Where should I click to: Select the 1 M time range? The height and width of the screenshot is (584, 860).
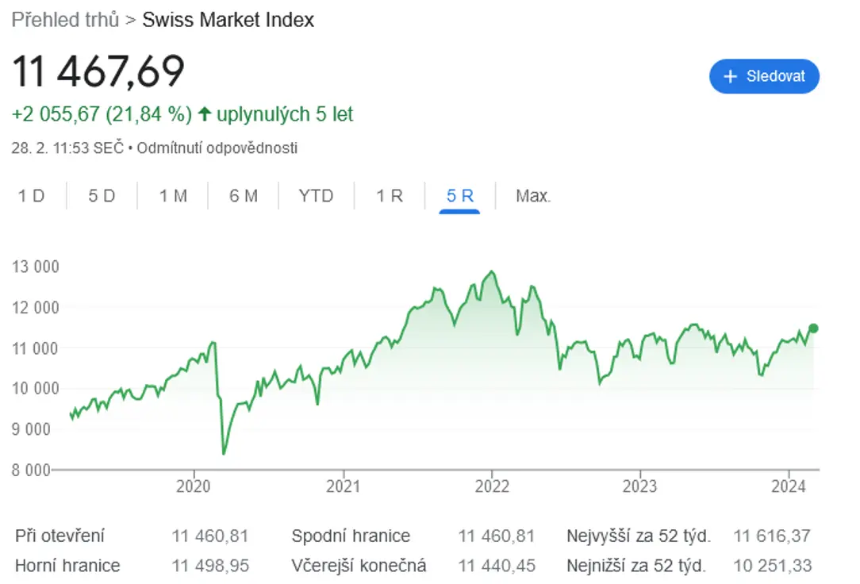(x=173, y=196)
